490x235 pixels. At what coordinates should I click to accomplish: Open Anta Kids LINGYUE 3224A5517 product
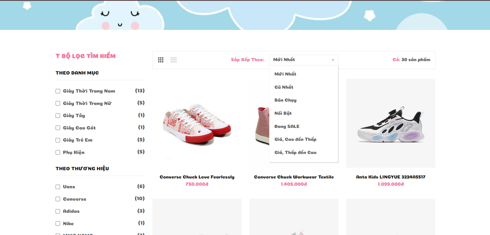coord(391,177)
